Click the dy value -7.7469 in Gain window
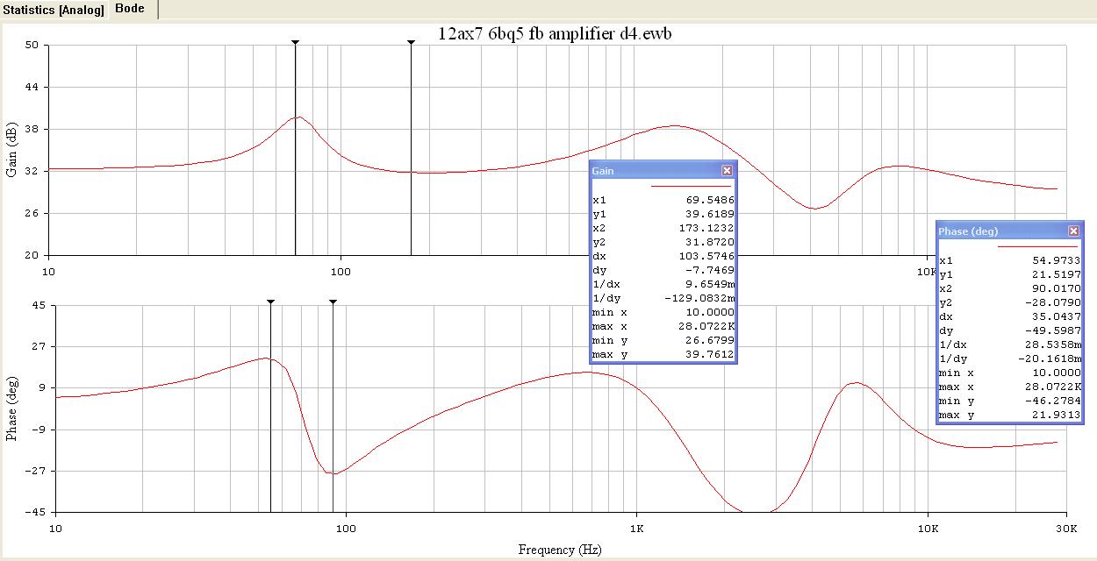Viewport: 1097px width, 561px height. [x=710, y=270]
